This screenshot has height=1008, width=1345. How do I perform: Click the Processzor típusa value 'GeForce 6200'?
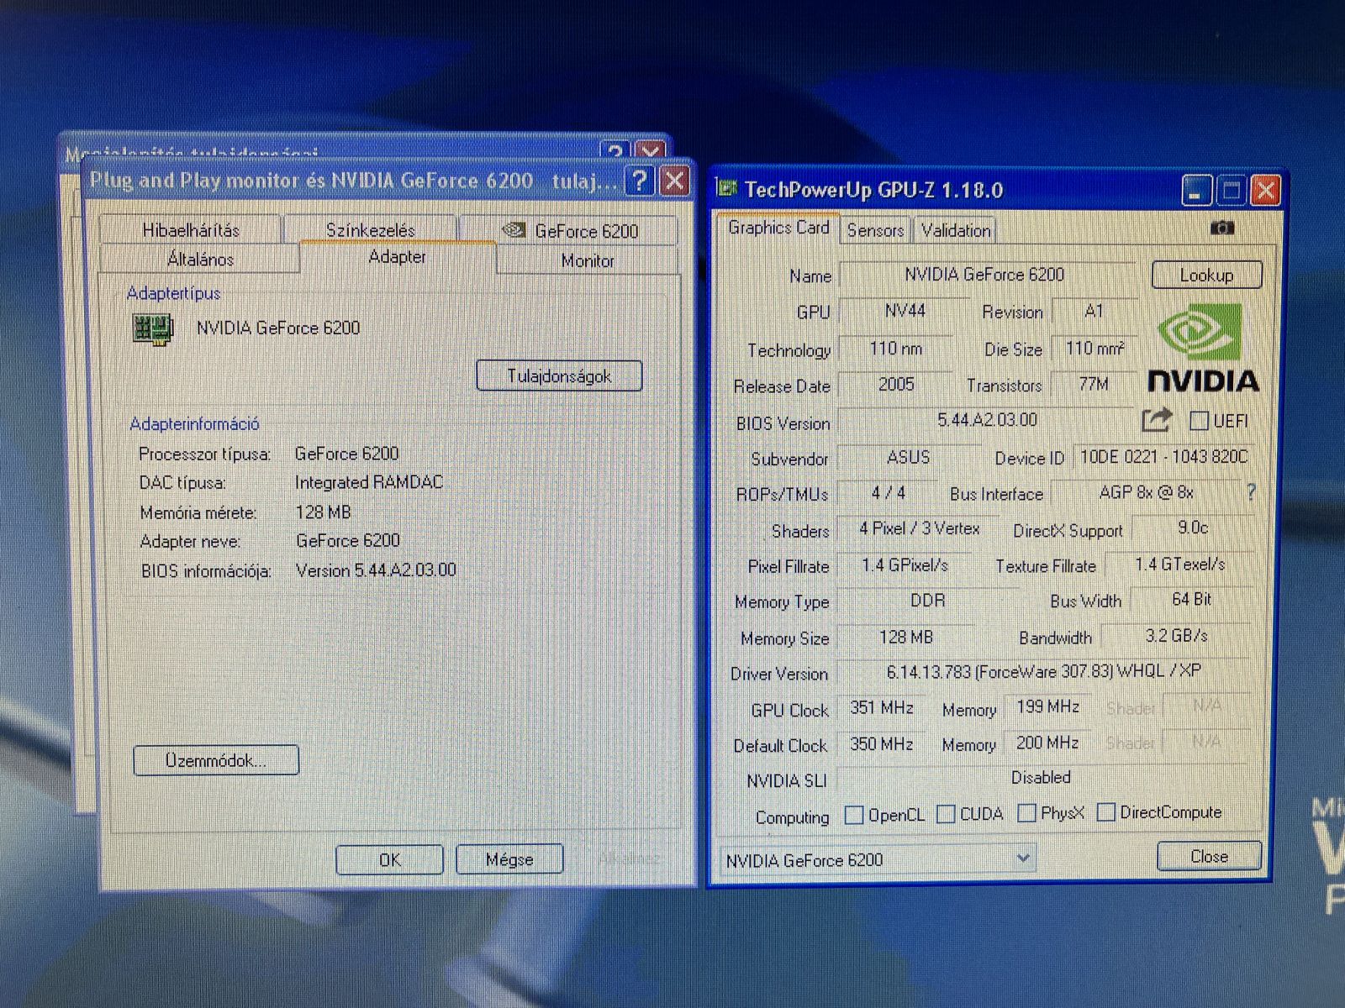pyautogui.click(x=347, y=454)
